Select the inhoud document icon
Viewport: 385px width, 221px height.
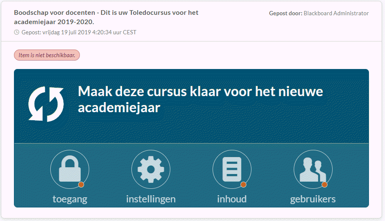pyautogui.click(x=232, y=169)
